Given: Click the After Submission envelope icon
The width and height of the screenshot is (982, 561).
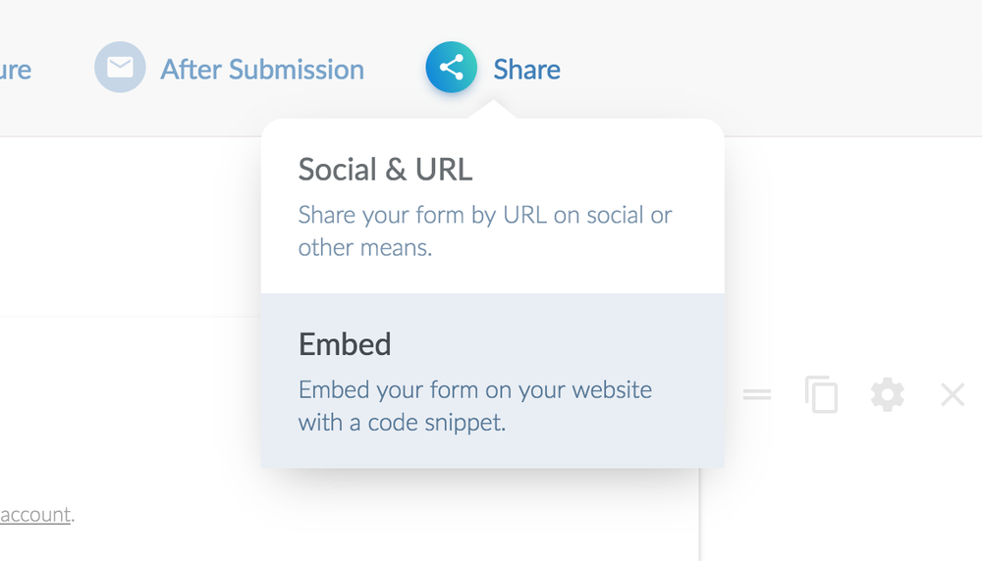Looking at the screenshot, I should click(x=120, y=69).
